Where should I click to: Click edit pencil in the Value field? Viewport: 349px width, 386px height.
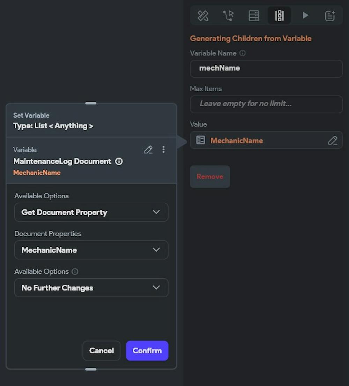pos(333,140)
